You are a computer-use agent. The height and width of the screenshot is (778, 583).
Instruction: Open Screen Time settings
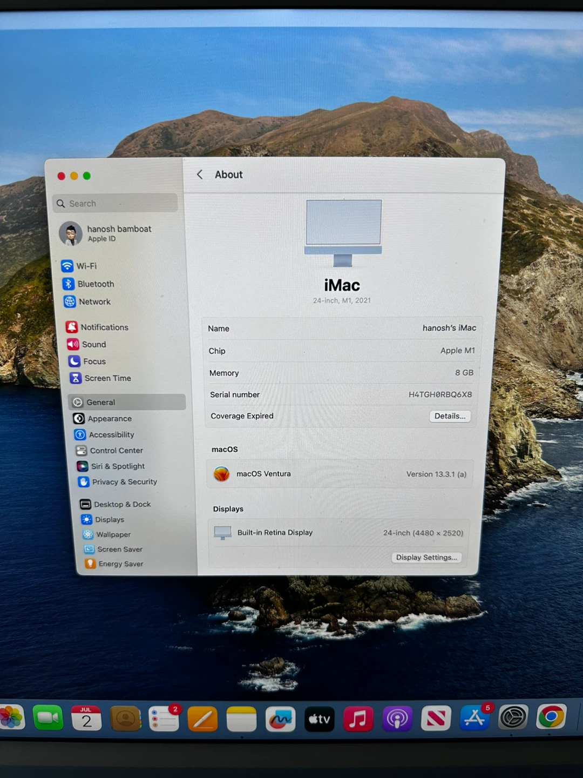pyautogui.click(x=100, y=378)
